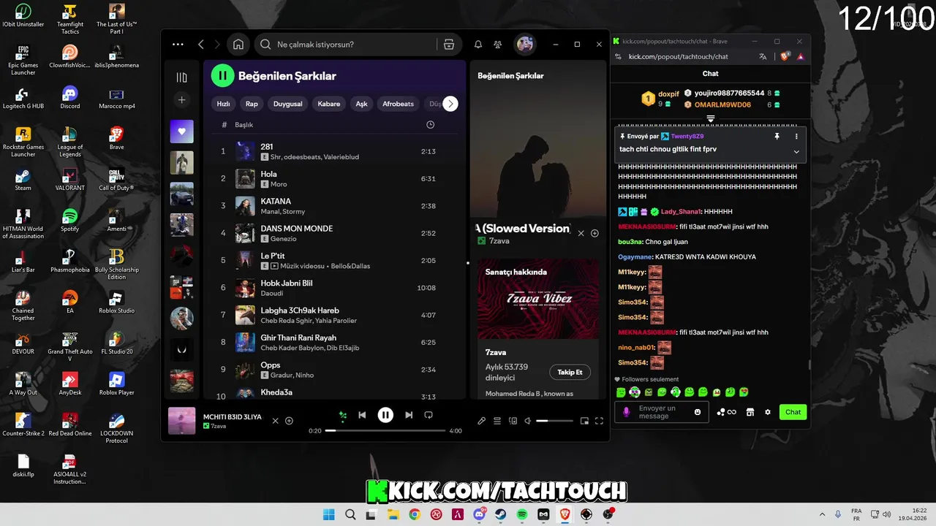
Task: Open the Kick shop icon in chat
Action: pyautogui.click(x=750, y=412)
